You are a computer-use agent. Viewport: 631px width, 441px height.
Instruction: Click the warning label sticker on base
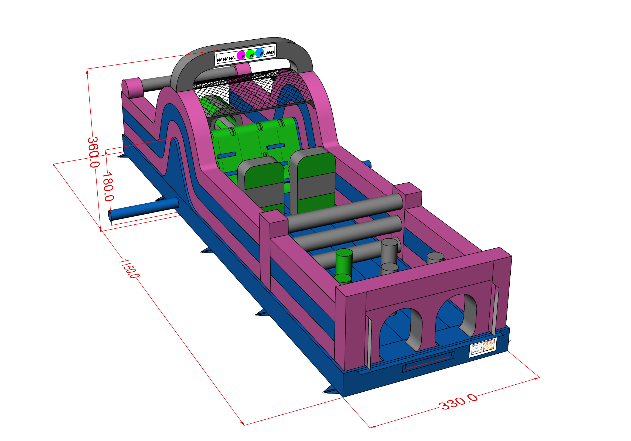(483, 348)
